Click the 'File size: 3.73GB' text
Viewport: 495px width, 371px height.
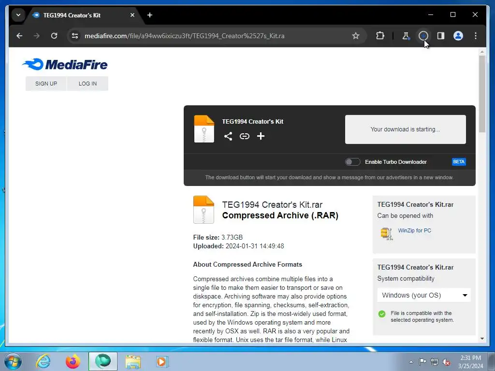coord(218,237)
